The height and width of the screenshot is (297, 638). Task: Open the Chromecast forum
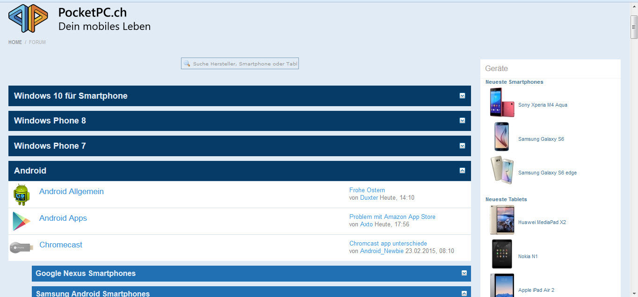tap(61, 245)
